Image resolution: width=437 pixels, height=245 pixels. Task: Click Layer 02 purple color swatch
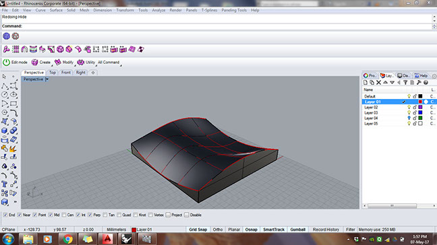pos(420,107)
